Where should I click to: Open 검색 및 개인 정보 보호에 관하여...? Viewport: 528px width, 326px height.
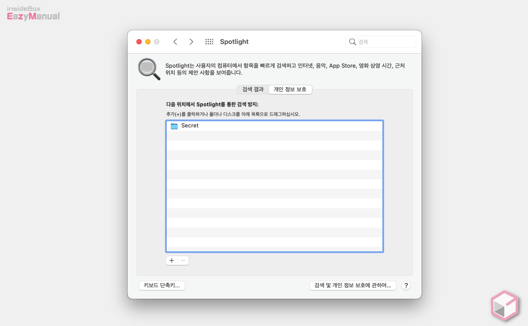(353, 286)
